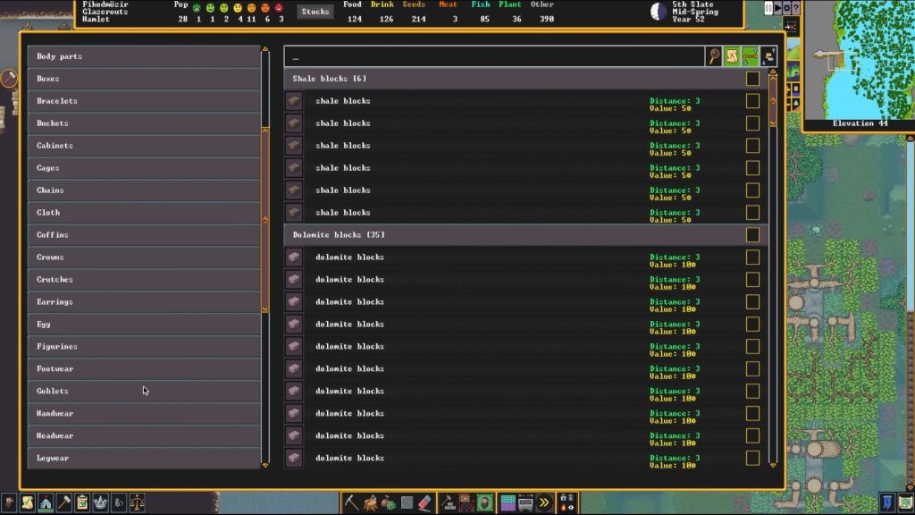Toggle the green sort-by-distance icon
Image resolution: width=915 pixels, height=515 pixels.
point(751,56)
